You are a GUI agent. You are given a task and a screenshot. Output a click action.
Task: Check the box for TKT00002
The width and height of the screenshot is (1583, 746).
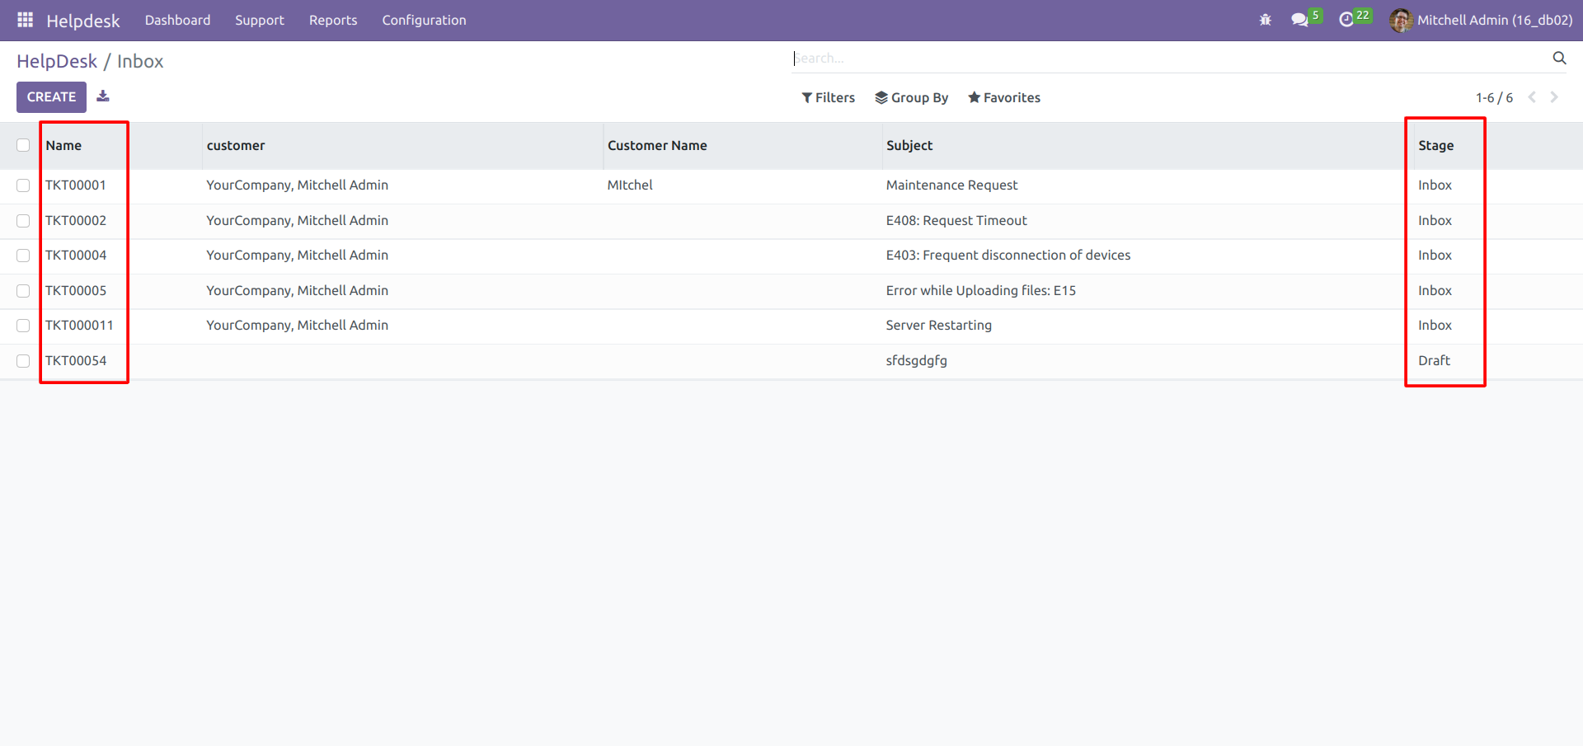(x=23, y=221)
